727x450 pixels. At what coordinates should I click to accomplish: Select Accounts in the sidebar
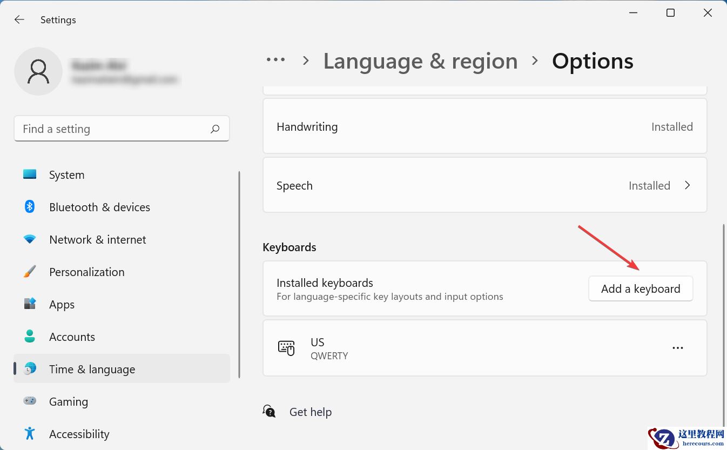tap(72, 337)
